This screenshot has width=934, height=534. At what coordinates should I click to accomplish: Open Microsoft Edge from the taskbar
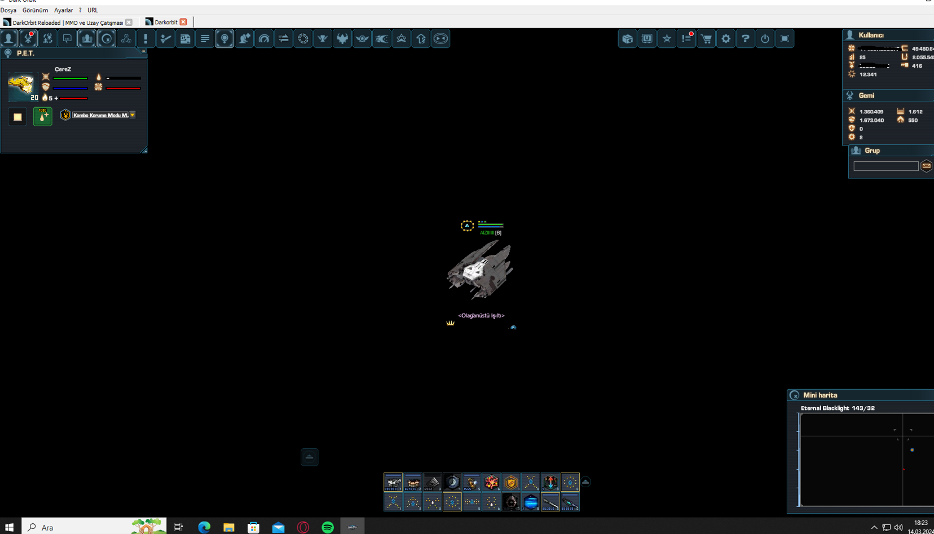tap(204, 527)
